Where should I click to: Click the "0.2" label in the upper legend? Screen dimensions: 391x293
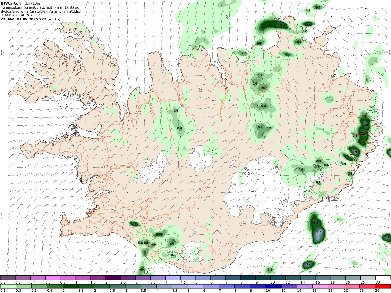point(3,282)
